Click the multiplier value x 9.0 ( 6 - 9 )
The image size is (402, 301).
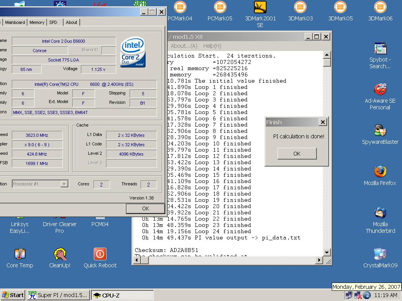click(37, 145)
